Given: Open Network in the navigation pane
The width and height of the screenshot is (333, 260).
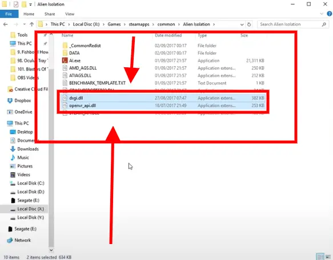Looking at the screenshot, I should 22,240.
